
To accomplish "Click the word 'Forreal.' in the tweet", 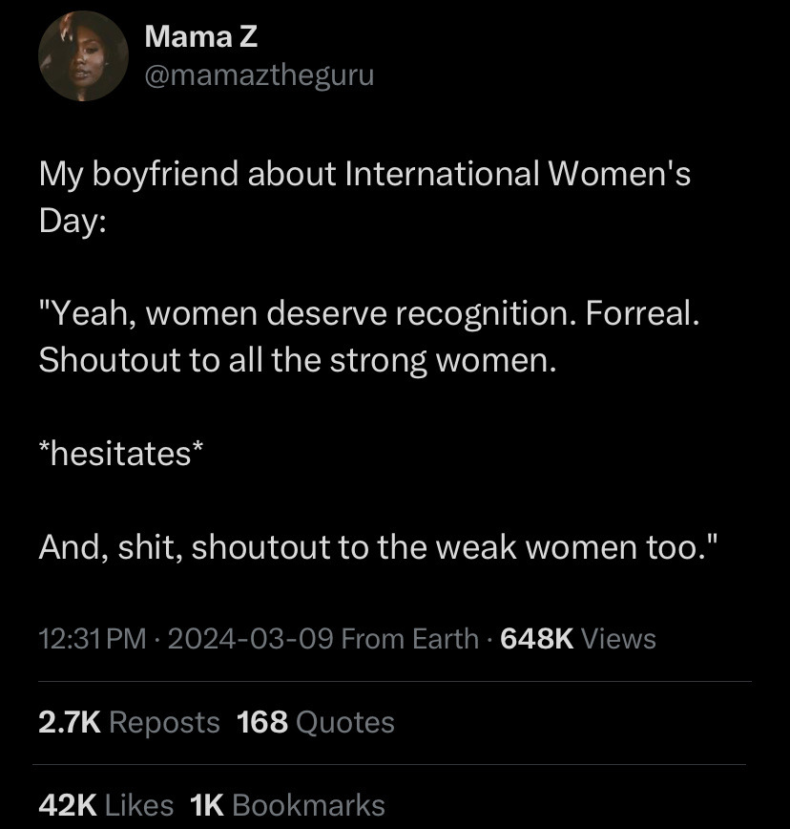I will click(x=643, y=315).
